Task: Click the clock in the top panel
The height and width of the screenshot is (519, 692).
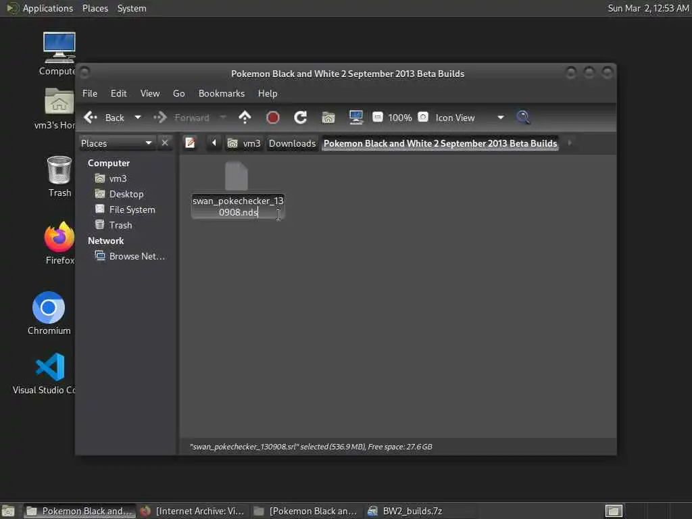Action: tap(648, 8)
